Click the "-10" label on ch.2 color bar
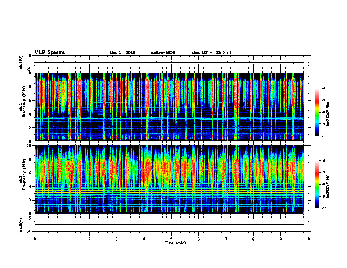The image size is (347, 268). pyautogui.click(x=324, y=208)
